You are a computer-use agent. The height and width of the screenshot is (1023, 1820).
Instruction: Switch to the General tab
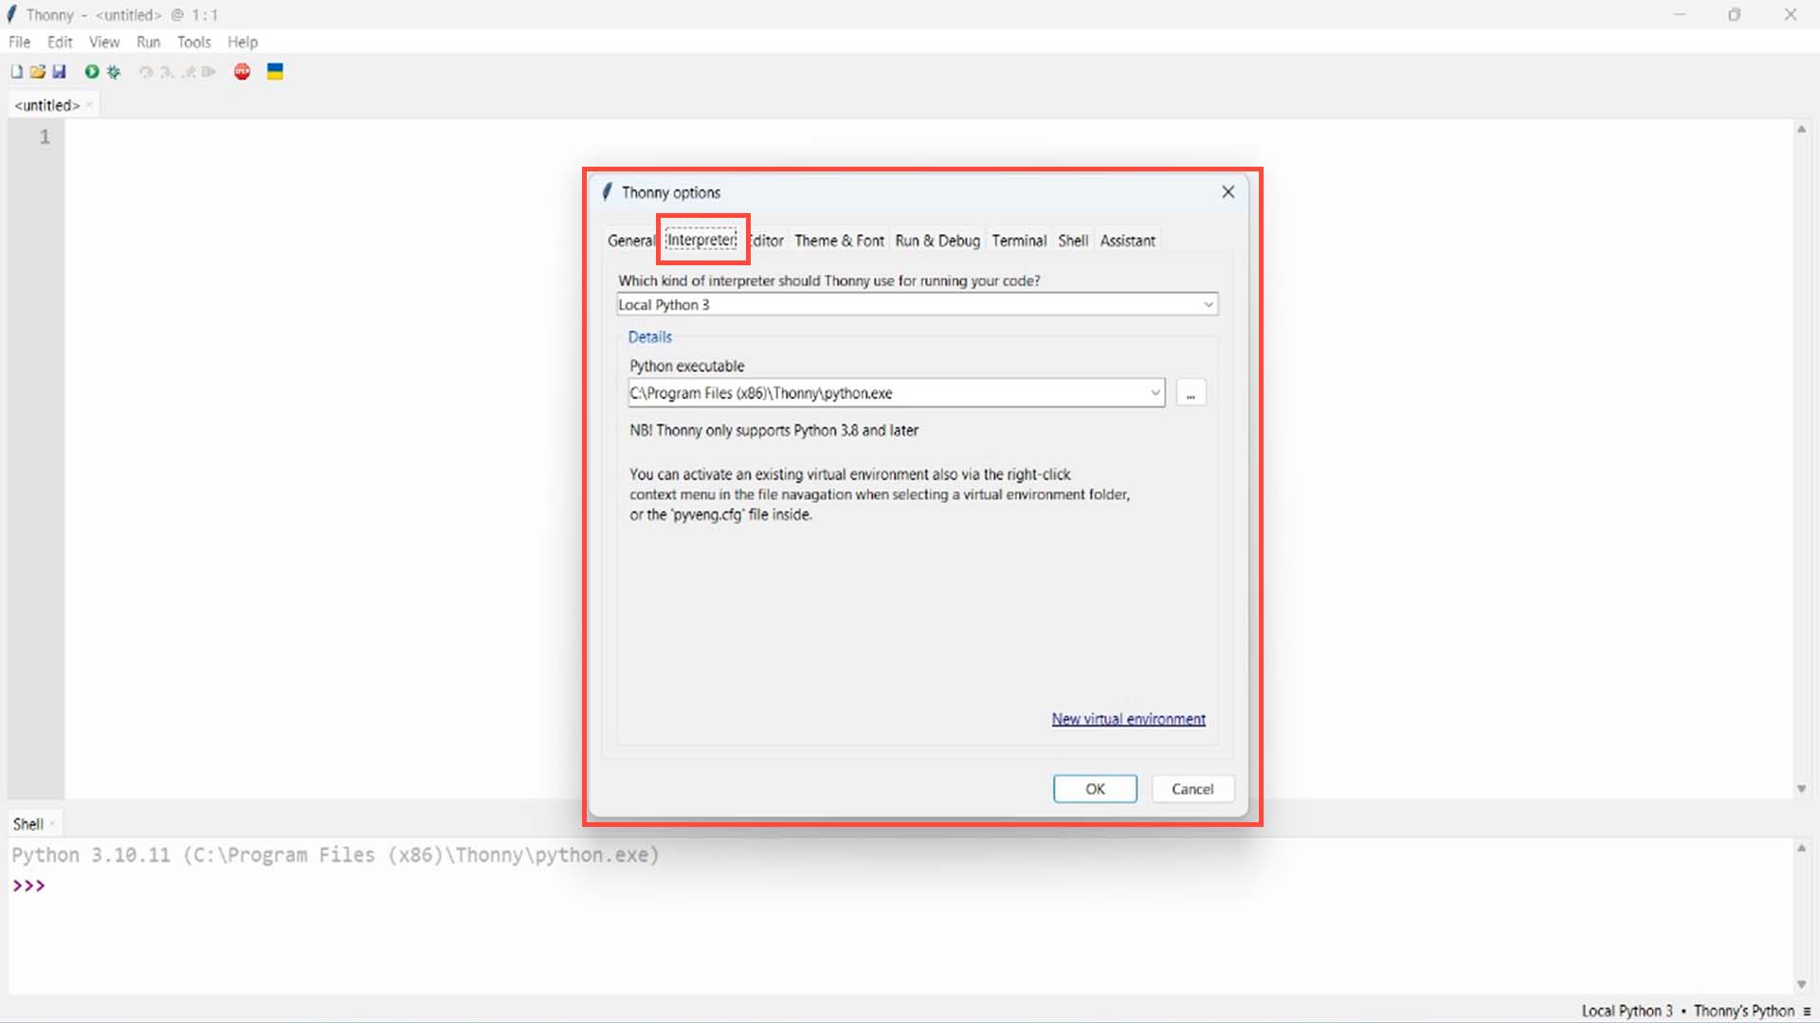pos(631,241)
